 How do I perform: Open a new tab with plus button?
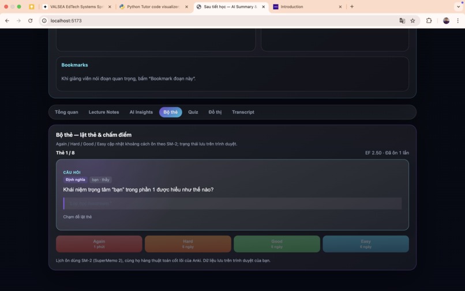point(352,6)
